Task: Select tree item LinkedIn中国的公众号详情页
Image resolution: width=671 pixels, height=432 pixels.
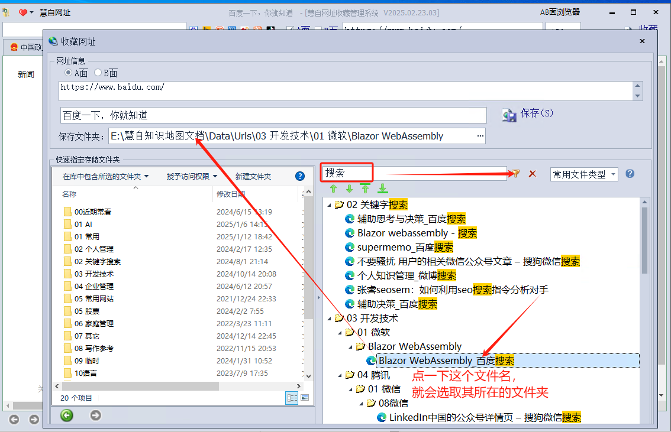Action: pos(485,417)
